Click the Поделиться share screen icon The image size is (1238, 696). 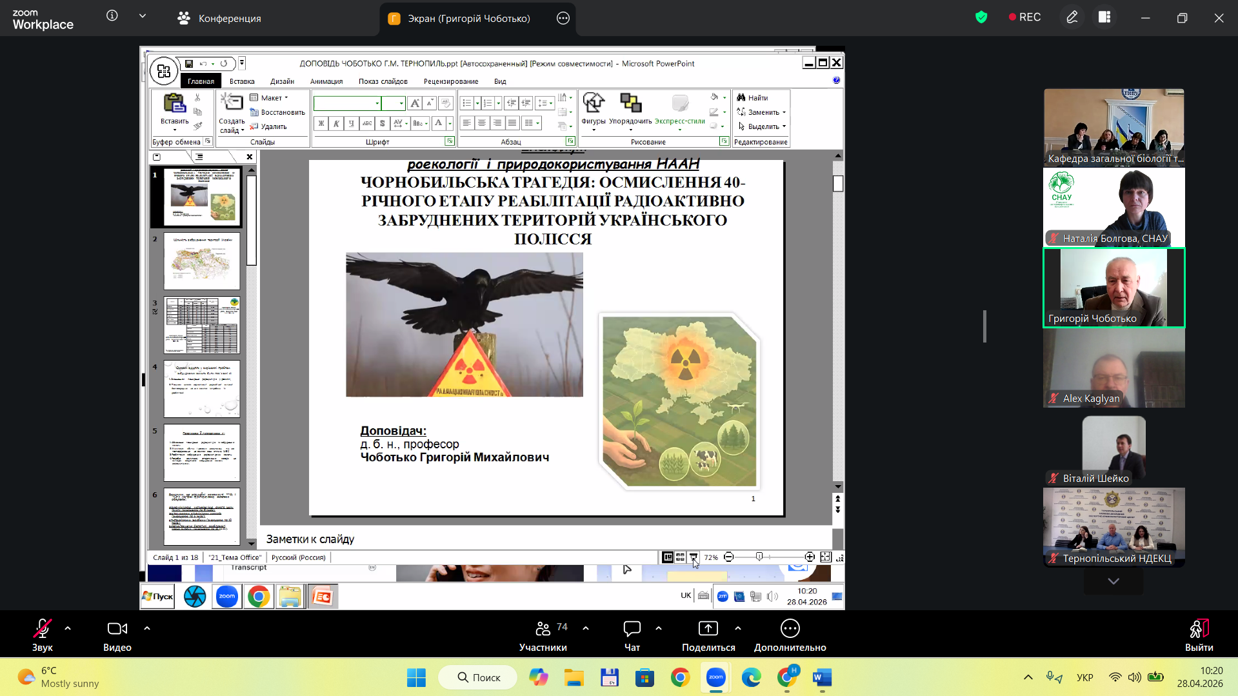pos(708,629)
